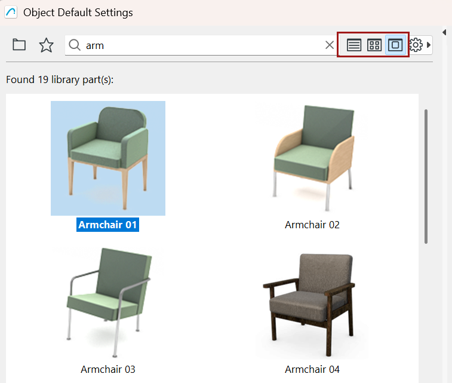Switch to list view icon
Screen dimensions: 452x383
pos(353,45)
